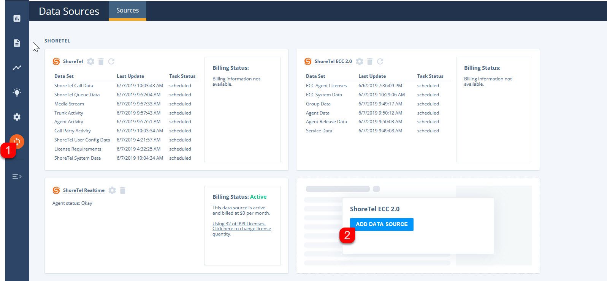Open the ShoreTel ECC 2.0 name link
607x281 pixels.
[333, 61]
